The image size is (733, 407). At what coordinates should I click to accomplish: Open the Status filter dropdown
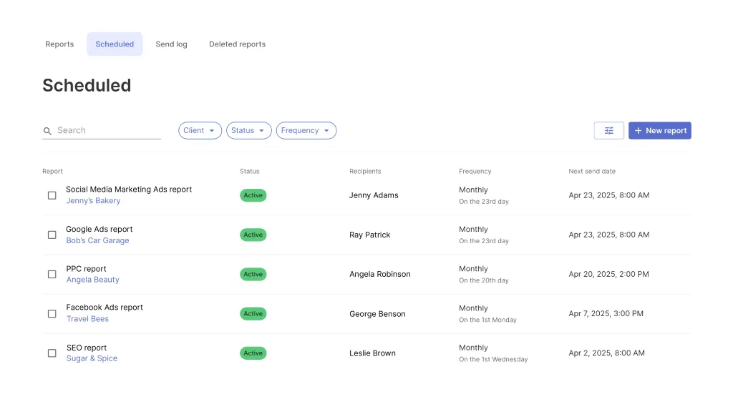248,130
